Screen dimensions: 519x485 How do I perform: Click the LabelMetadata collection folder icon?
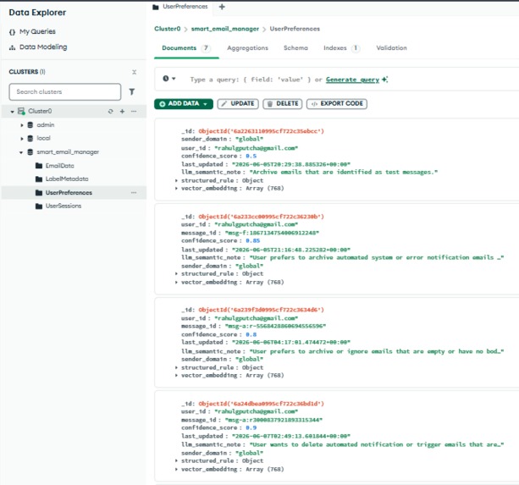pyautogui.click(x=39, y=179)
